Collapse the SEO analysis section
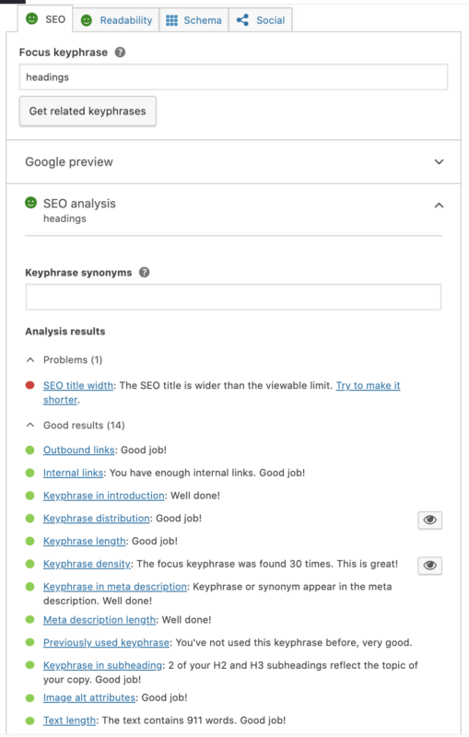This screenshot has width=469, height=737. 439,205
